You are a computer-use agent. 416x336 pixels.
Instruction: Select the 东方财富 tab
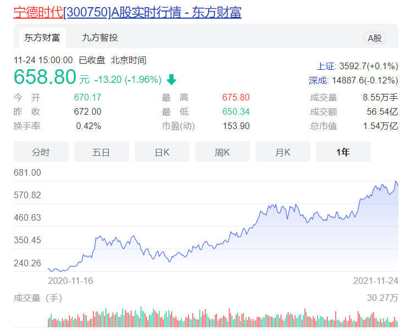tap(42, 38)
